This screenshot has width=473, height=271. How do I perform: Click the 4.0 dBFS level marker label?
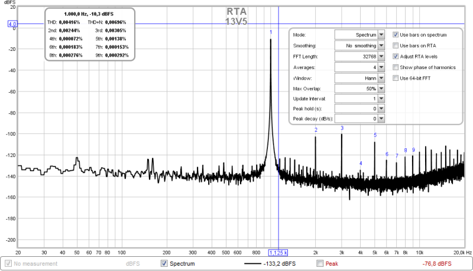click(13, 24)
